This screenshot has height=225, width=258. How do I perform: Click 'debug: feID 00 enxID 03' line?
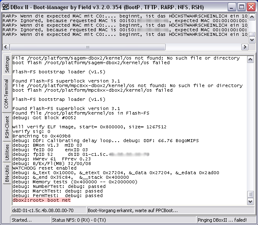coord(50,150)
